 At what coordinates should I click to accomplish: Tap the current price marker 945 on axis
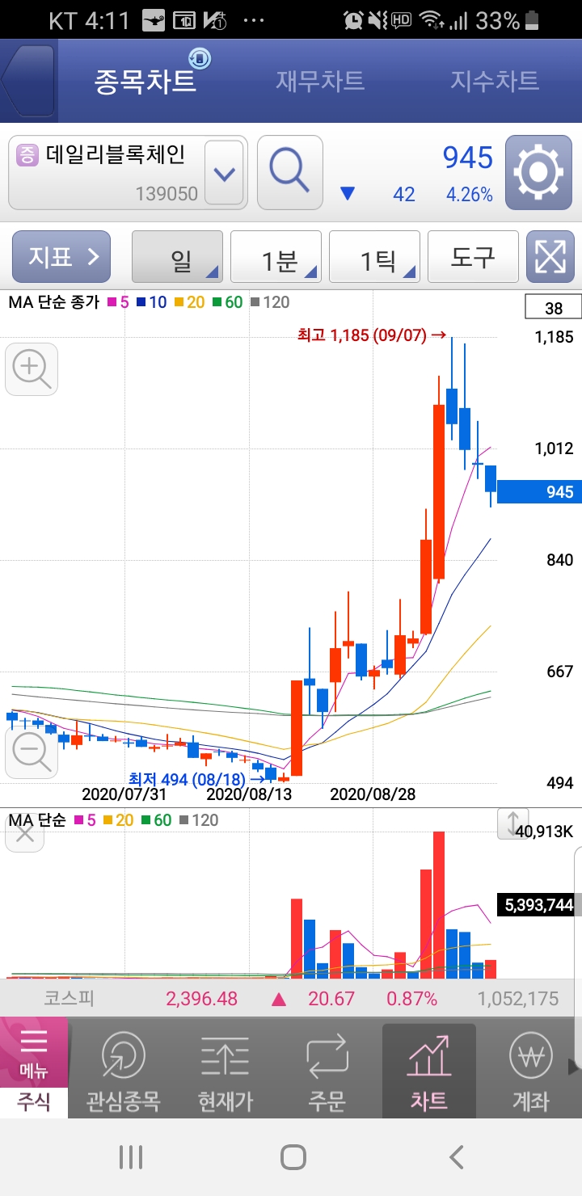pyautogui.click(x=539, y=491)
